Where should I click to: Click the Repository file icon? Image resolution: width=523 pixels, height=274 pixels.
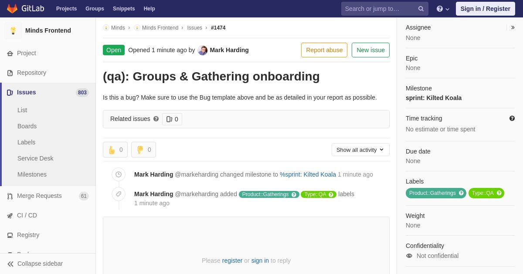tap(10, 73)
